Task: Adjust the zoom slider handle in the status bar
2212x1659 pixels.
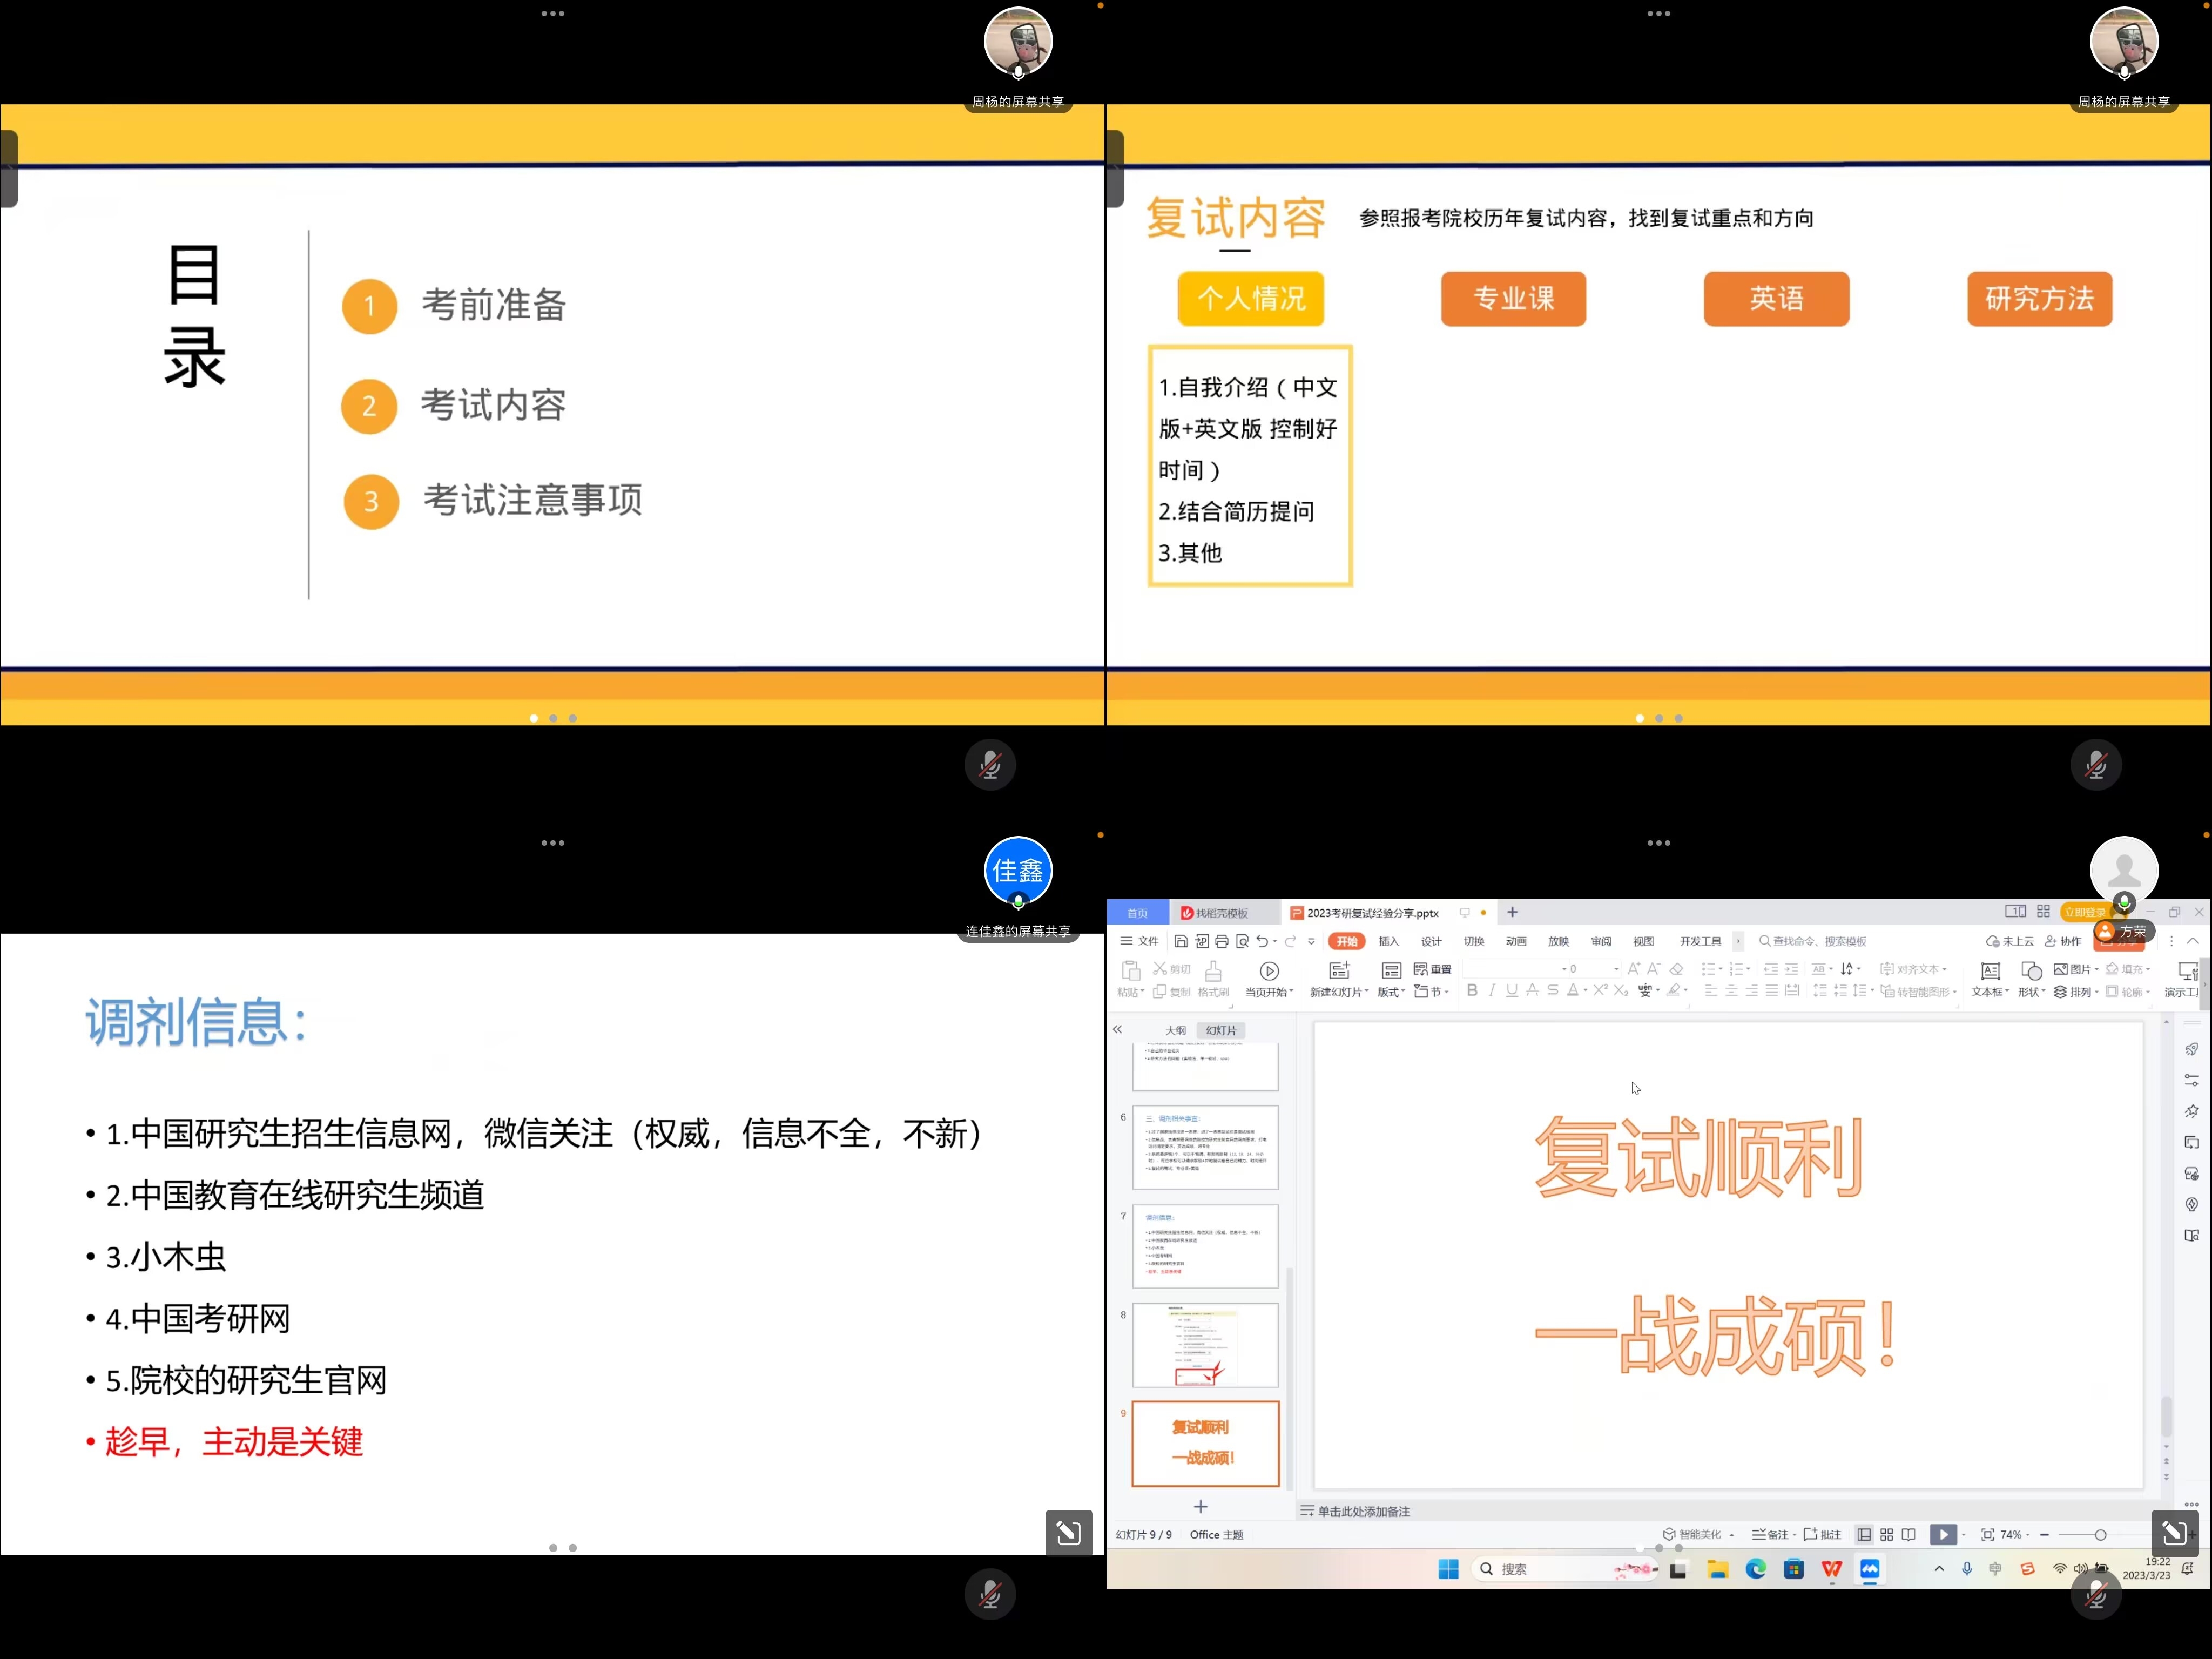Action: point(2100,1535)
